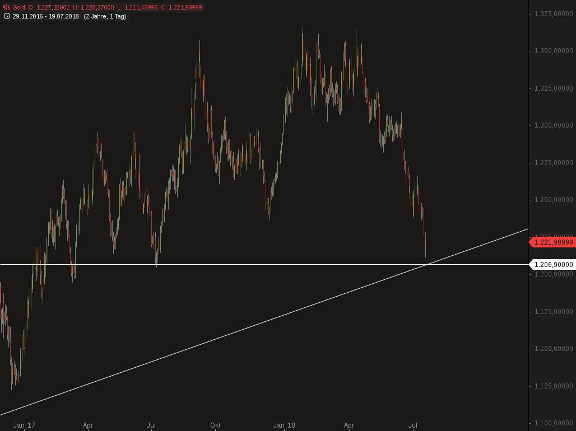This screenshot has height=431, width=576.
Task: Click the Okt time axis label
Action: pyautogui.click(x=215, y=425)
